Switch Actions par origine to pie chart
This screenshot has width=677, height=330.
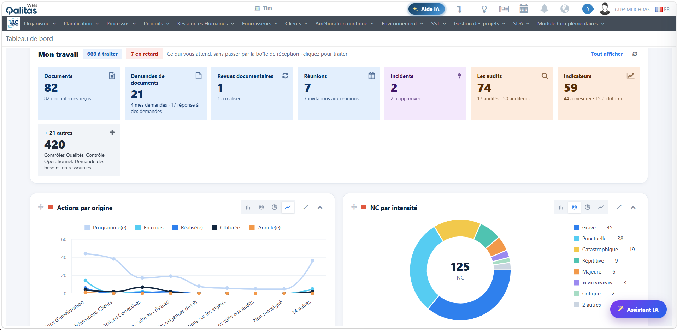[275, 207]
